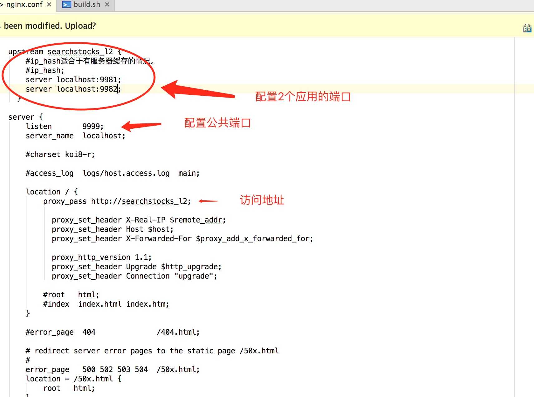
Task: Click the 'upstream searchstocks_l2 {' line
Action: 65,52
